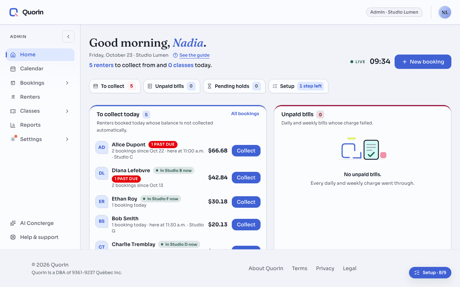Click the Help lifebuoy icon

(x=13, y=237)
